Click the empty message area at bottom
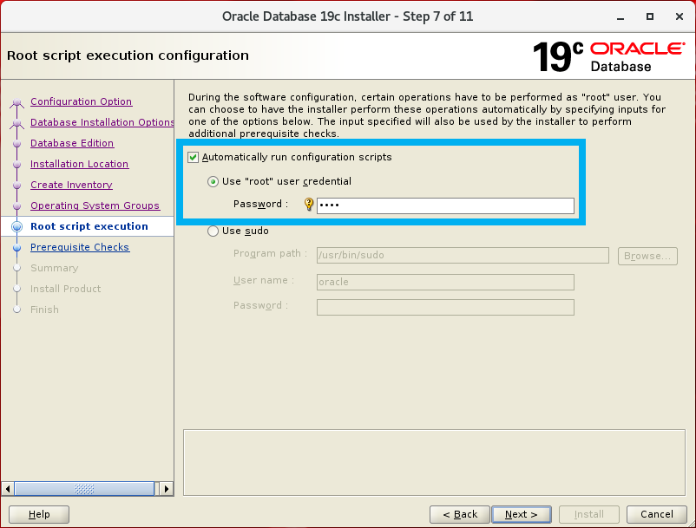The height and width of the screenshot is (528, 696). pos(434,462)
